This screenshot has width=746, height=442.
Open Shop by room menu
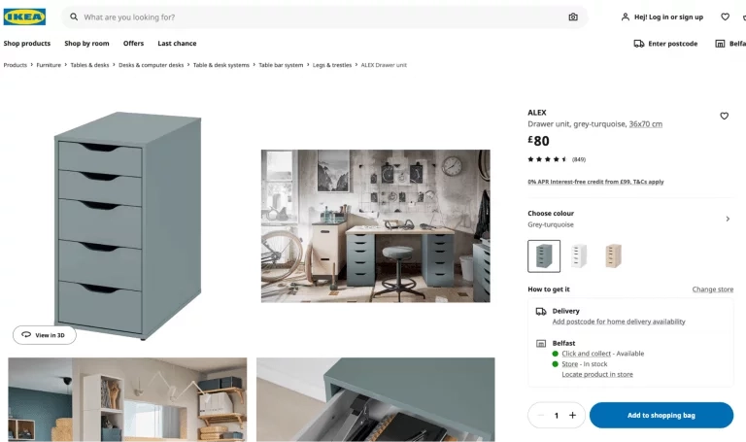point(86,44)
